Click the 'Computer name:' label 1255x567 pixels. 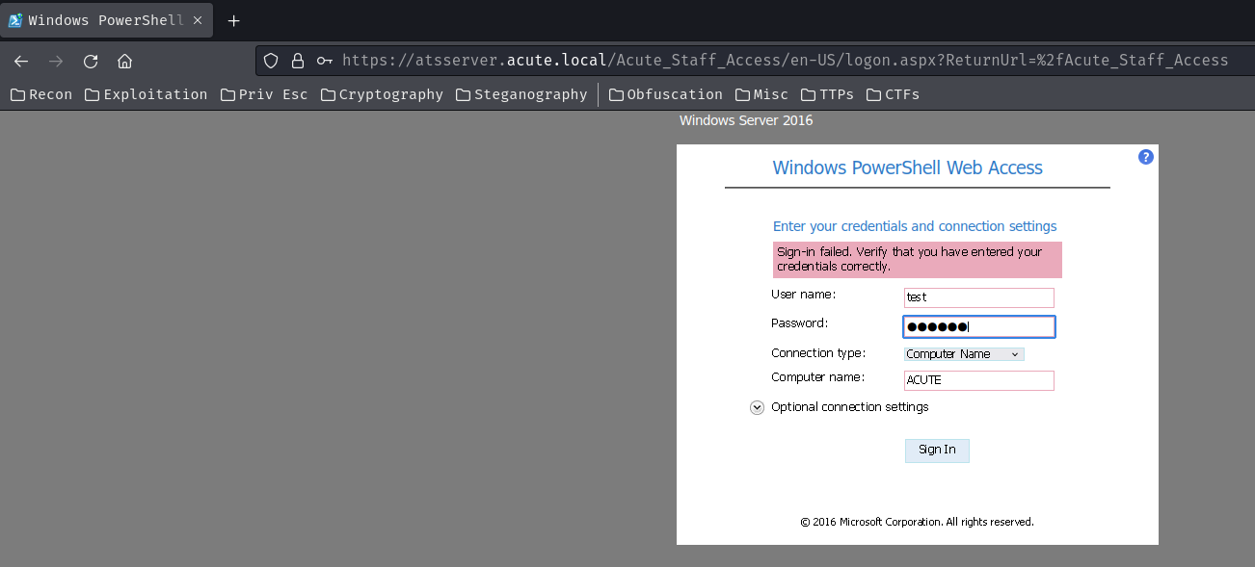tap(818, 377)
